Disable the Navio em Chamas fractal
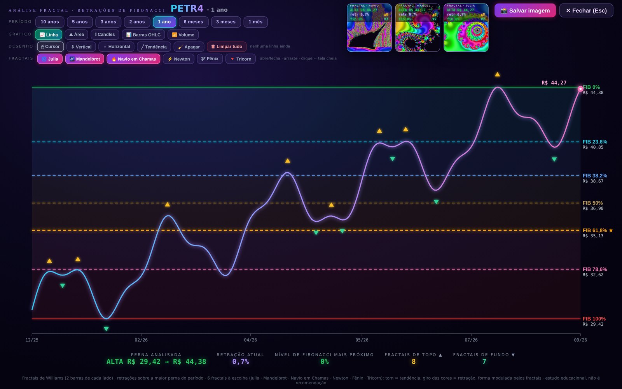622x389 pixels. 133,59
